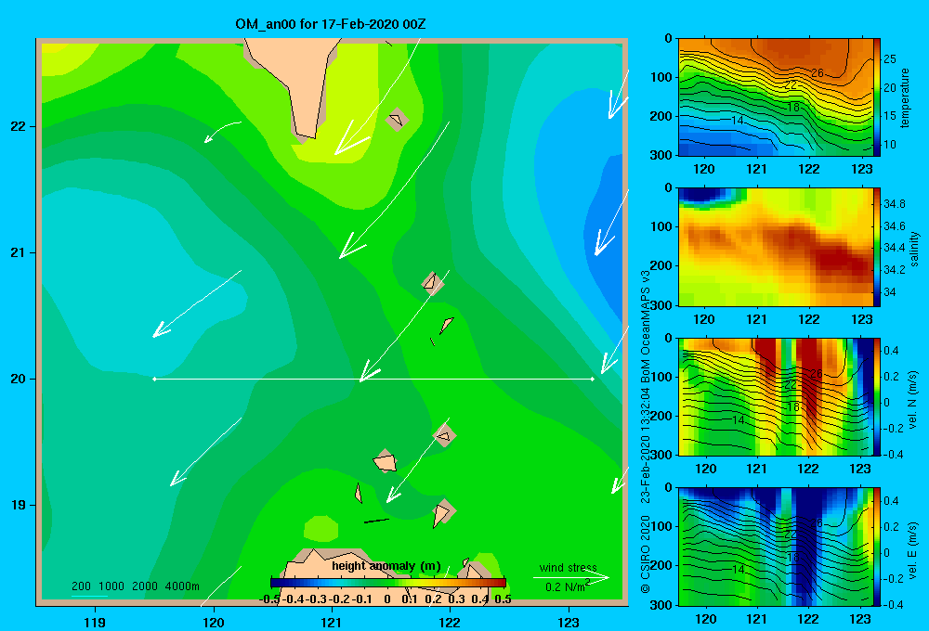
Task: Click the '100' depth label of temperature plot
Action: (661, 77)
